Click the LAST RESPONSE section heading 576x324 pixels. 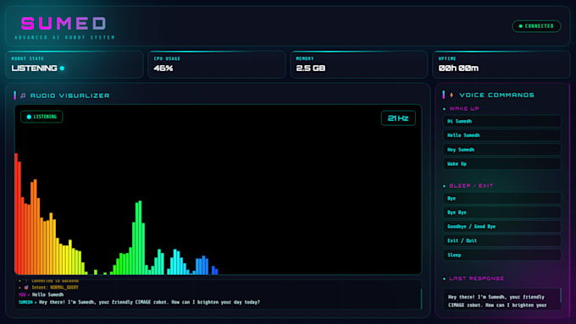coord(476,278)
